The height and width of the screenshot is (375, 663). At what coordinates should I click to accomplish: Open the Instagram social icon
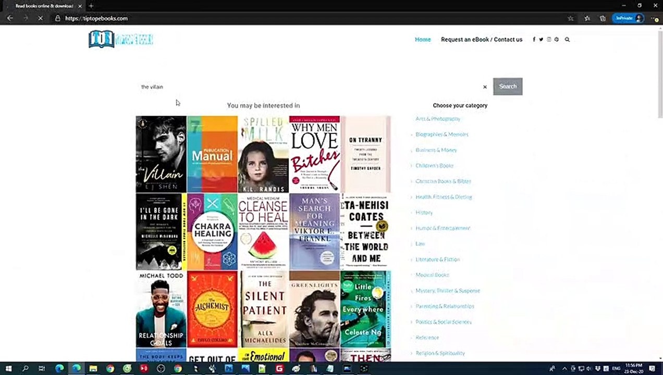(x=549, y=40)
